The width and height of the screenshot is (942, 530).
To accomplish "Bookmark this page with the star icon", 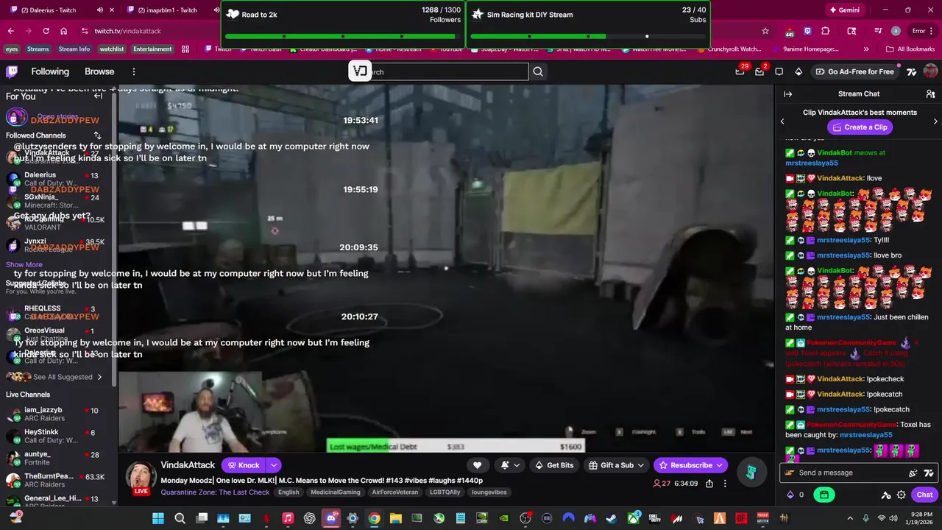I will pos(765,31).
